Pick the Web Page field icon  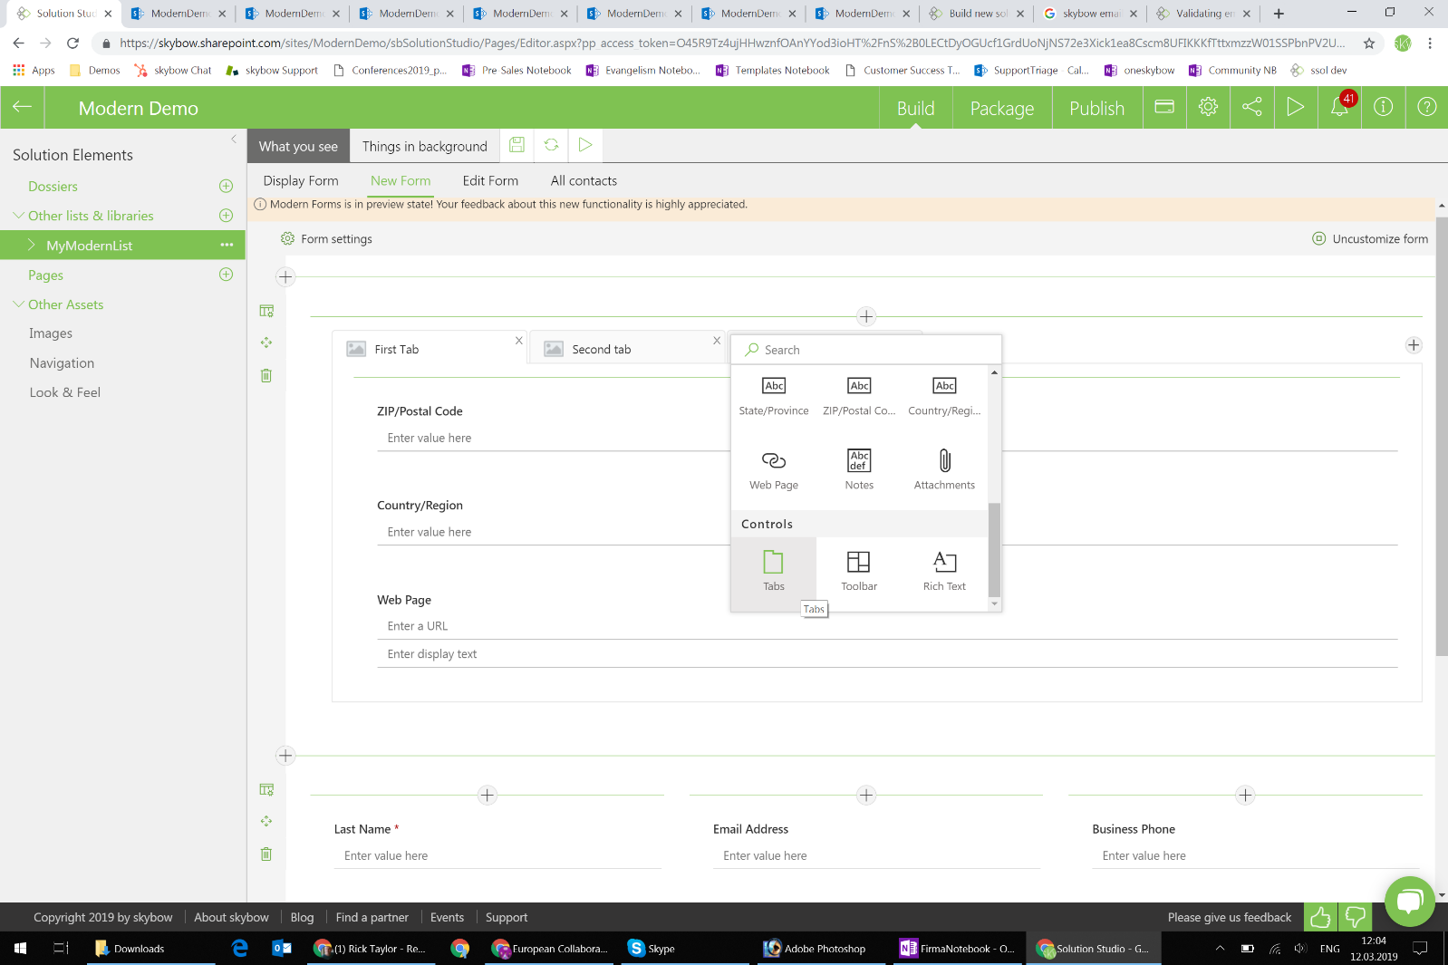coord(773,461)
